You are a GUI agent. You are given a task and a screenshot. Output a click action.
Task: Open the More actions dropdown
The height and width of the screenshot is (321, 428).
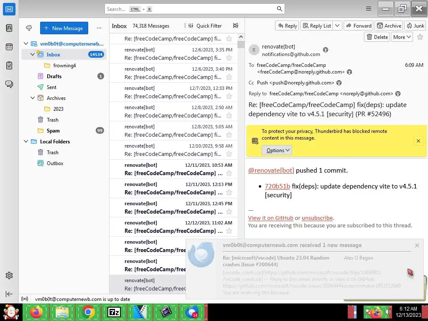tap(402, 37)
